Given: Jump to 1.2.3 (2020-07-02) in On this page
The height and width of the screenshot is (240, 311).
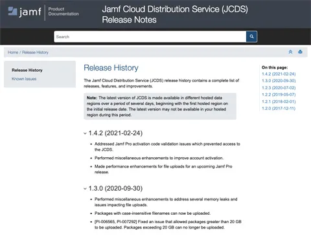Looking at the screenshot, I should 279,88.
